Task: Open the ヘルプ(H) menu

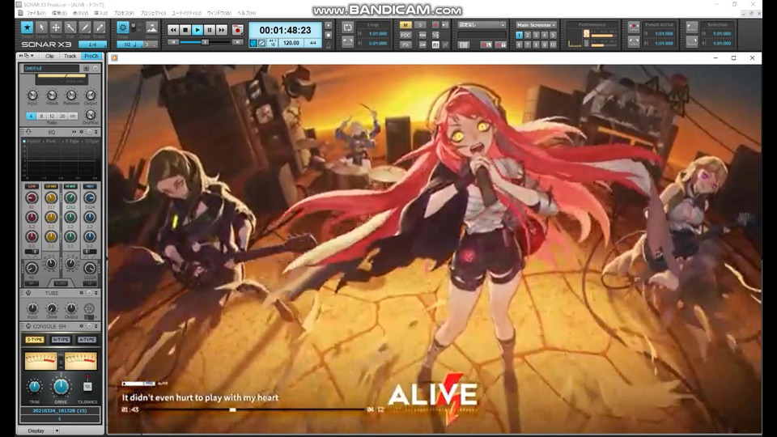Action: 246,13
